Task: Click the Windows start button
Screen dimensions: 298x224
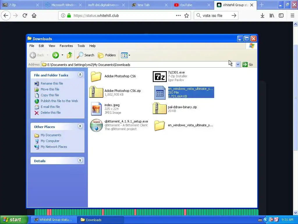Action: [x=14, y=220]
